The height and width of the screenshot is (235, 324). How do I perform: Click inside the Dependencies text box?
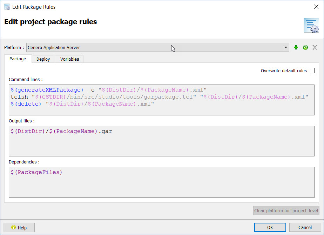coord(162,182)
